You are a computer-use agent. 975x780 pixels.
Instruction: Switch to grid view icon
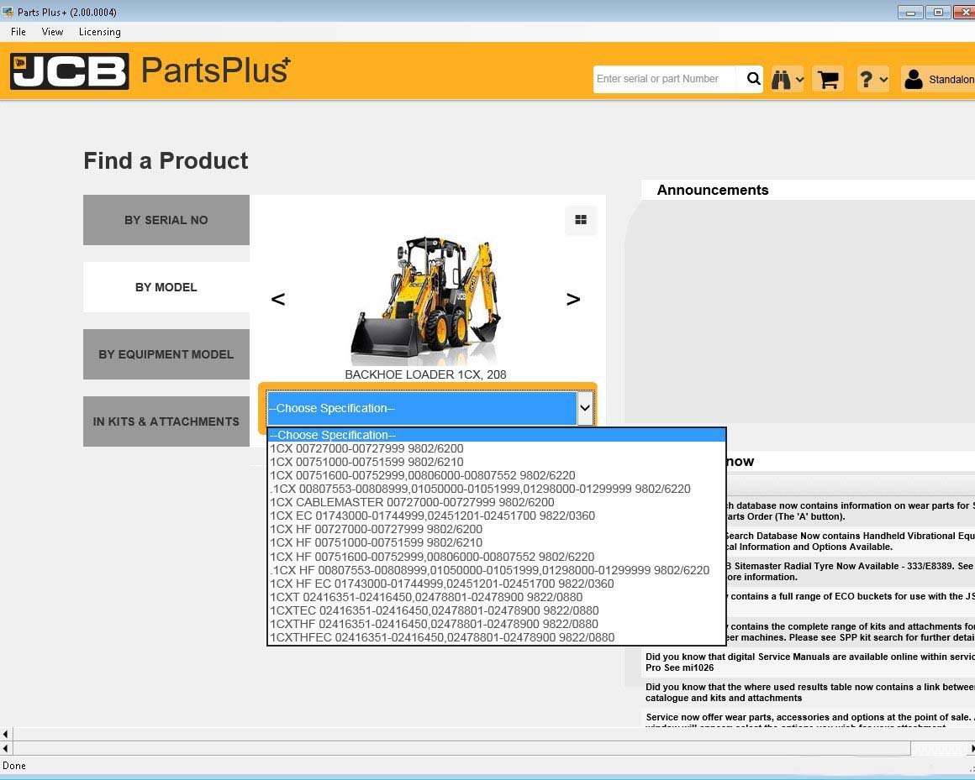tap(581, 220)
